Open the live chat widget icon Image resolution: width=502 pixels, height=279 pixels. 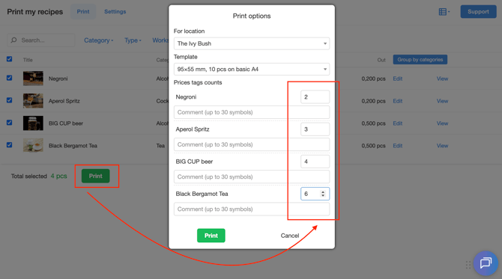click(486, 263)
